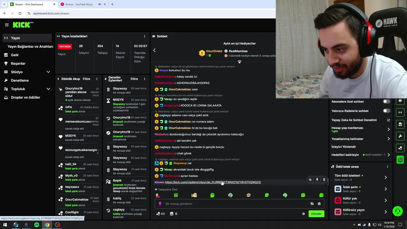Image resolution: width=407 pixels, height=229 pixels.
Task: Open Filtre in Denetim Eylemleri panel
Action: (x=134, y=79)
